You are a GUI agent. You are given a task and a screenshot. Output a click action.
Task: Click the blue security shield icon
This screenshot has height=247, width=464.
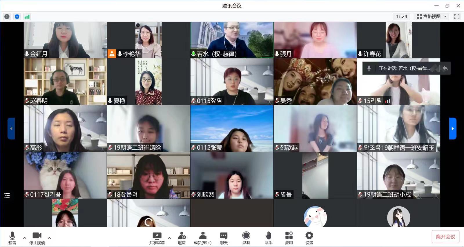coord(17,17)
